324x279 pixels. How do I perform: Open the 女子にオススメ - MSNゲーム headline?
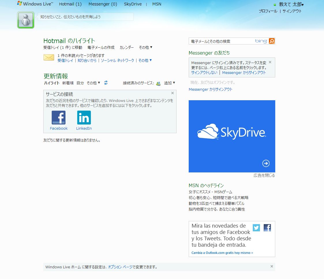[210, 192]
